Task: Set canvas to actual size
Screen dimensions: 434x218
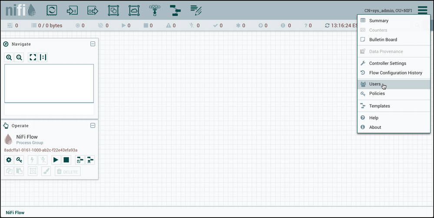Action: [43, 57]
